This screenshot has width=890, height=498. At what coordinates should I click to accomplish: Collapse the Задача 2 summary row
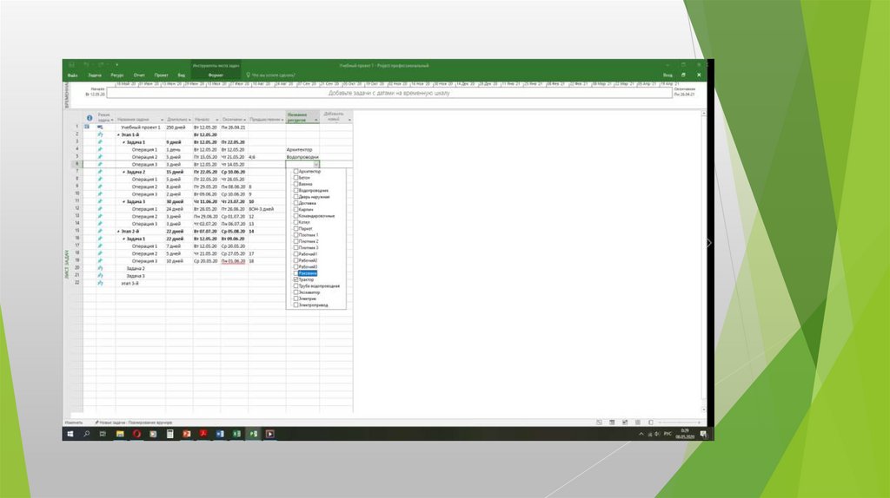point(123,172)
